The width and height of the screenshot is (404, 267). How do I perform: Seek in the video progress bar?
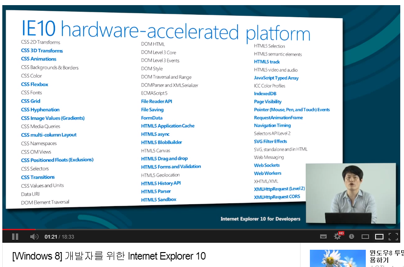(x=201, y=229)
